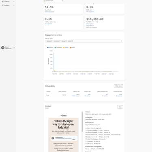The width and height of the screenshot is (152, 152).
Task: Click View more in Deliverability section
Action: (118, 86)
